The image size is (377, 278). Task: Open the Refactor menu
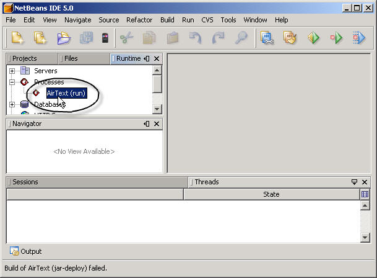click(139, 20)
